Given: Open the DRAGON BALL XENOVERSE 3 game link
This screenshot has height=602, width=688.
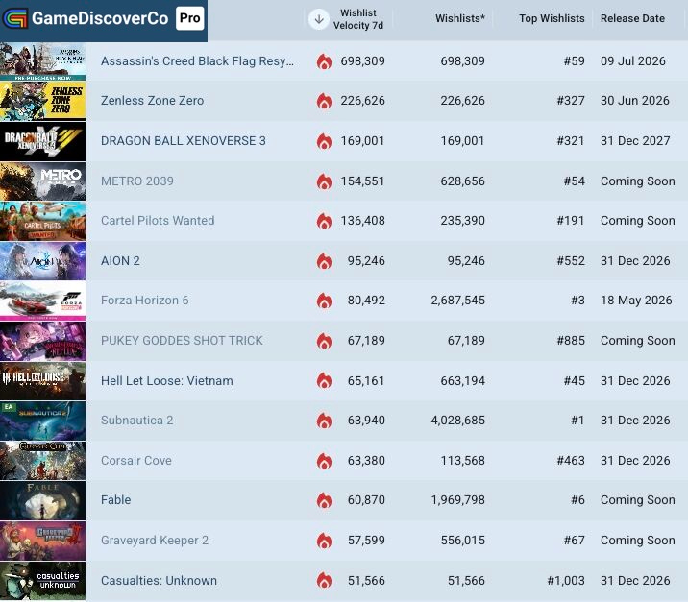Looking at the screenshot, I should 183,141.
